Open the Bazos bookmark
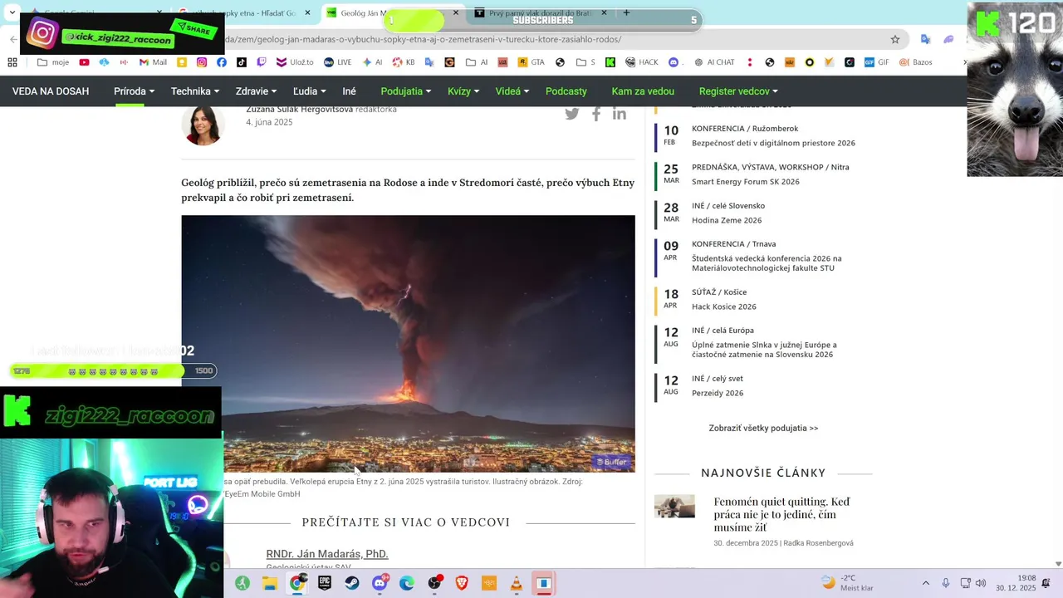 915,62
